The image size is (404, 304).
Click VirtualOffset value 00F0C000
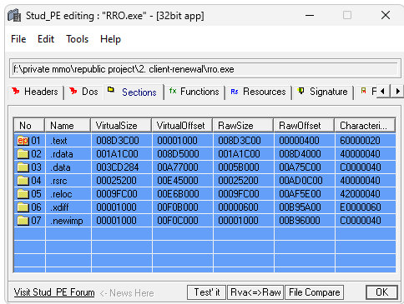[x=178, y=221]
